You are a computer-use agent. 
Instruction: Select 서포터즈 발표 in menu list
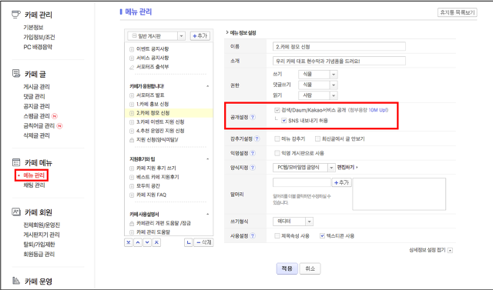click(x=150, y=95)
